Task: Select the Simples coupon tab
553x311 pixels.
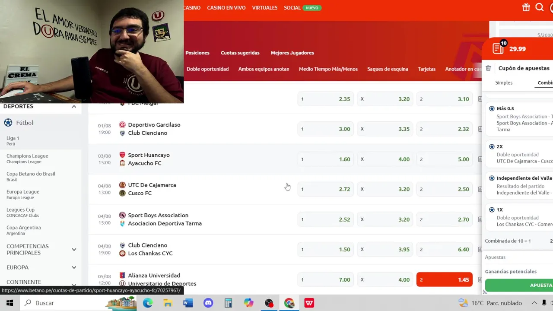Action: [504, 83]
